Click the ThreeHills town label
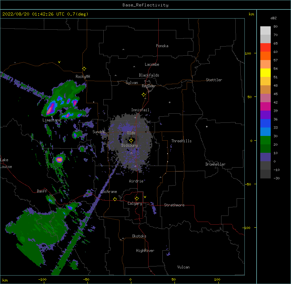The width and height of the screenshot is (291, 284). pyautogui.click(x=181, y=141)
